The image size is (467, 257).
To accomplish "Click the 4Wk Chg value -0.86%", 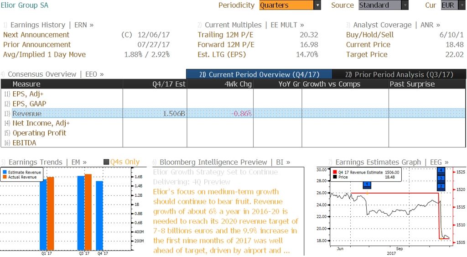I will 242,114.
